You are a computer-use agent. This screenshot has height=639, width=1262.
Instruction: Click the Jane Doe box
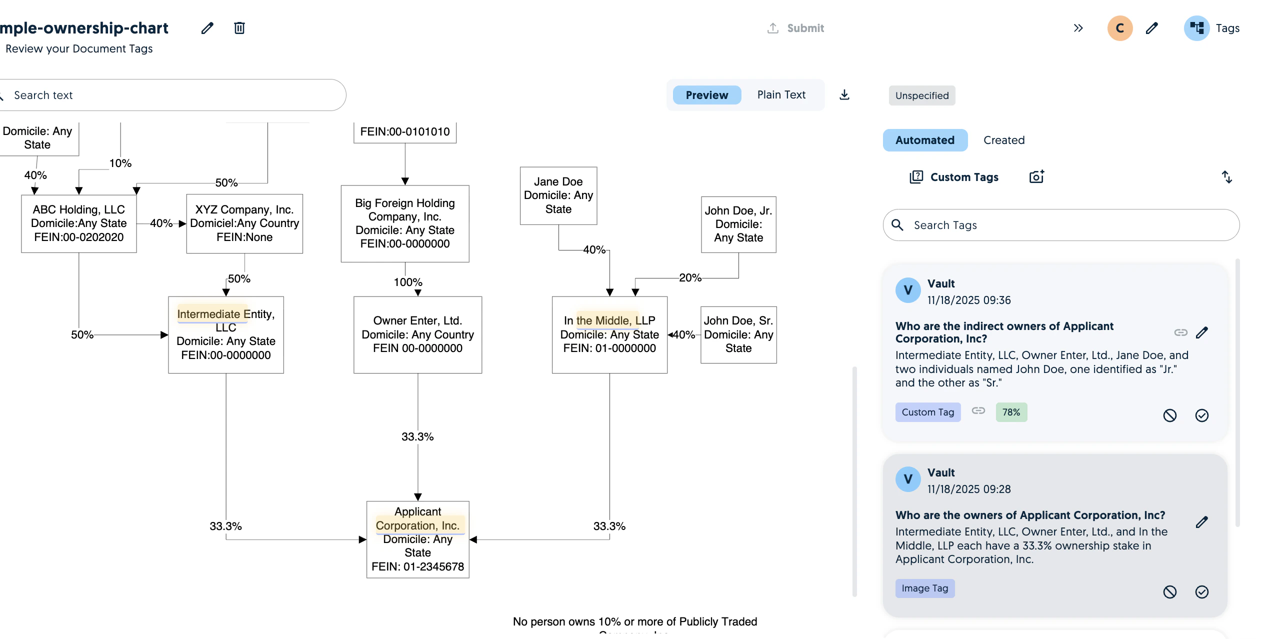point(558,195)
